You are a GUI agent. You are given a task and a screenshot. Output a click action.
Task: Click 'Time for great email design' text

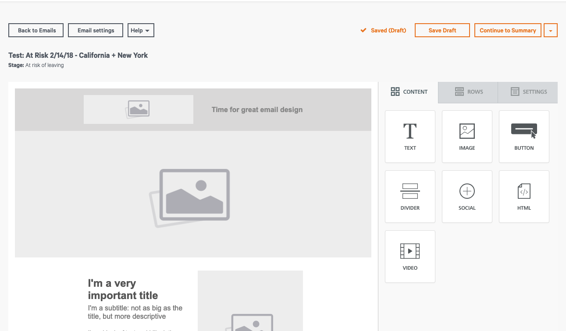[257, 109]
